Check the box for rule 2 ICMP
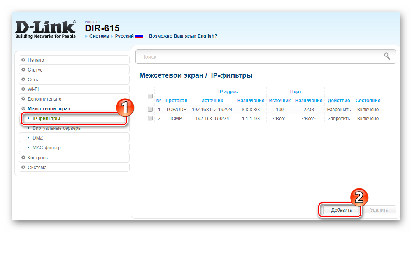The image size is (412, 253). (150, 119)
